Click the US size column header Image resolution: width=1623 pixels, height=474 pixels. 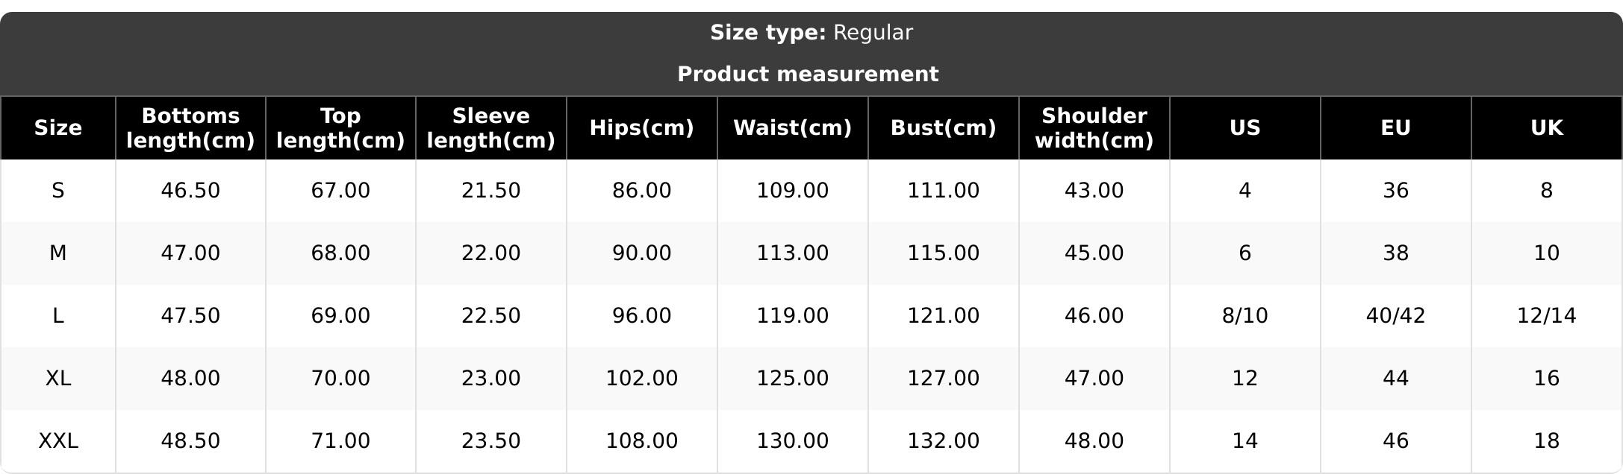[x=1244, y=128]
